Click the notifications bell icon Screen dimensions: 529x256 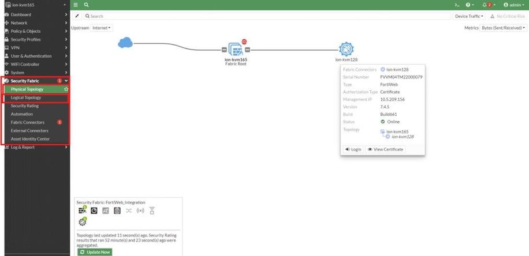pos(485,5)
